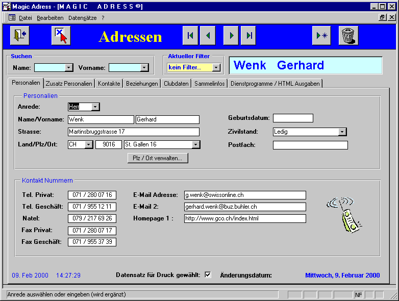Image resolution: width=399 pixels, height=301 pixels.
Task: Open the Aktueller Filter dropdown
Action: pos(216,67)
